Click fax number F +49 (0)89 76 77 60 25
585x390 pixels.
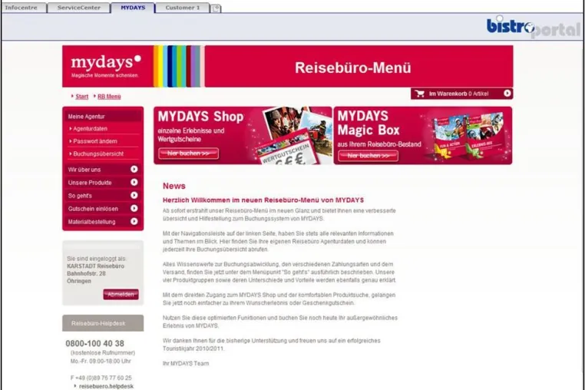click(x=101, y=378)
